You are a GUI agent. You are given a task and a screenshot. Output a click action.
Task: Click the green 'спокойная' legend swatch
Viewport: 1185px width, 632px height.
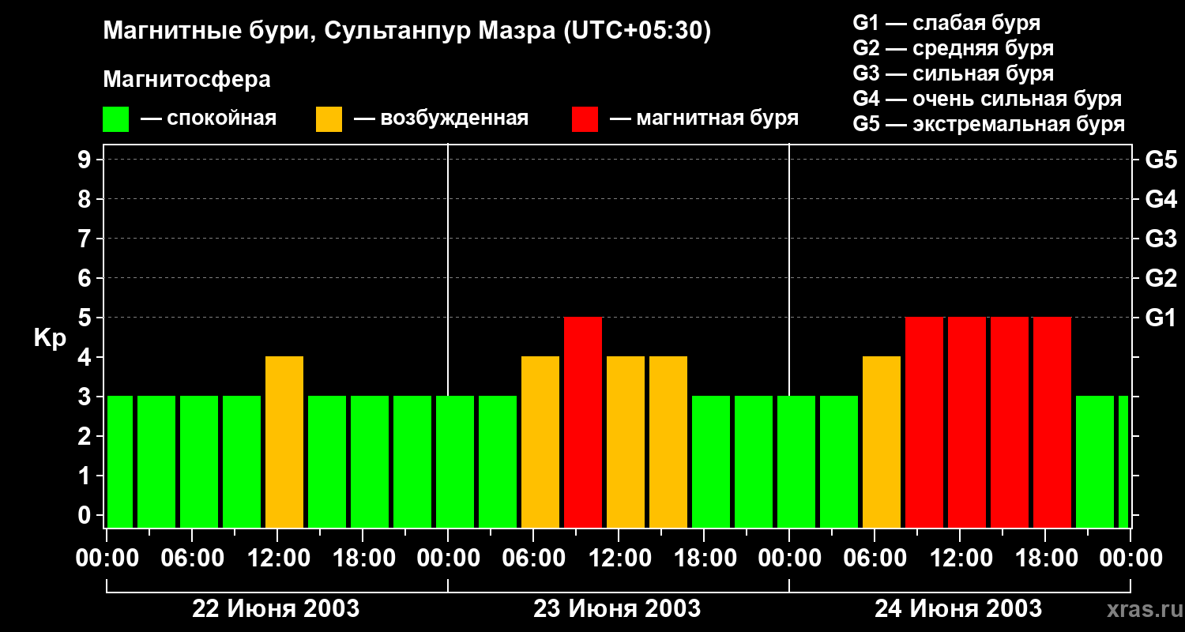tap(116, 119)
